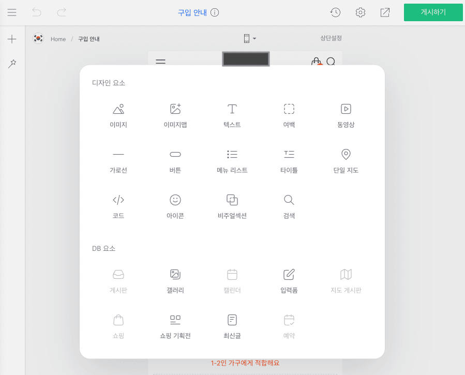Add an 이미지맵 element
Image resolution: width=465 pixels, height=375 pixels.
tap(175, 115)
